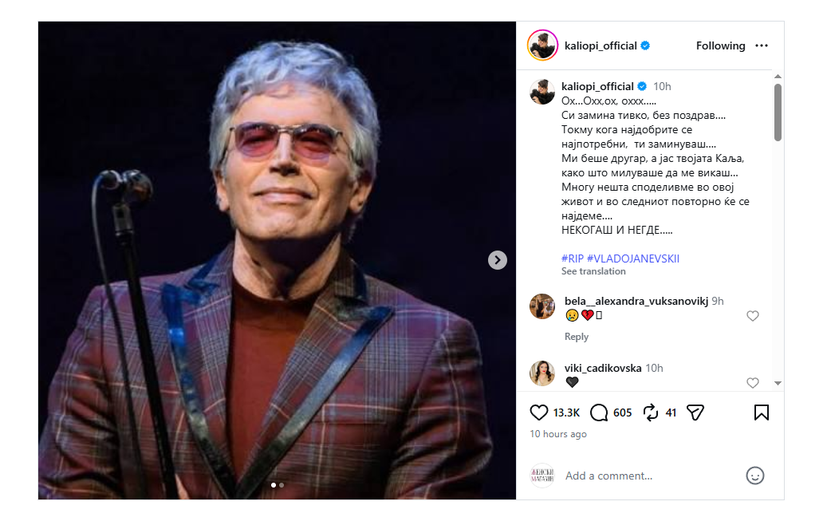Open comments via the speech bubble icon
The width and height of the screenshot is (827, 529).
pyautogui.click(x=599, y=413)
